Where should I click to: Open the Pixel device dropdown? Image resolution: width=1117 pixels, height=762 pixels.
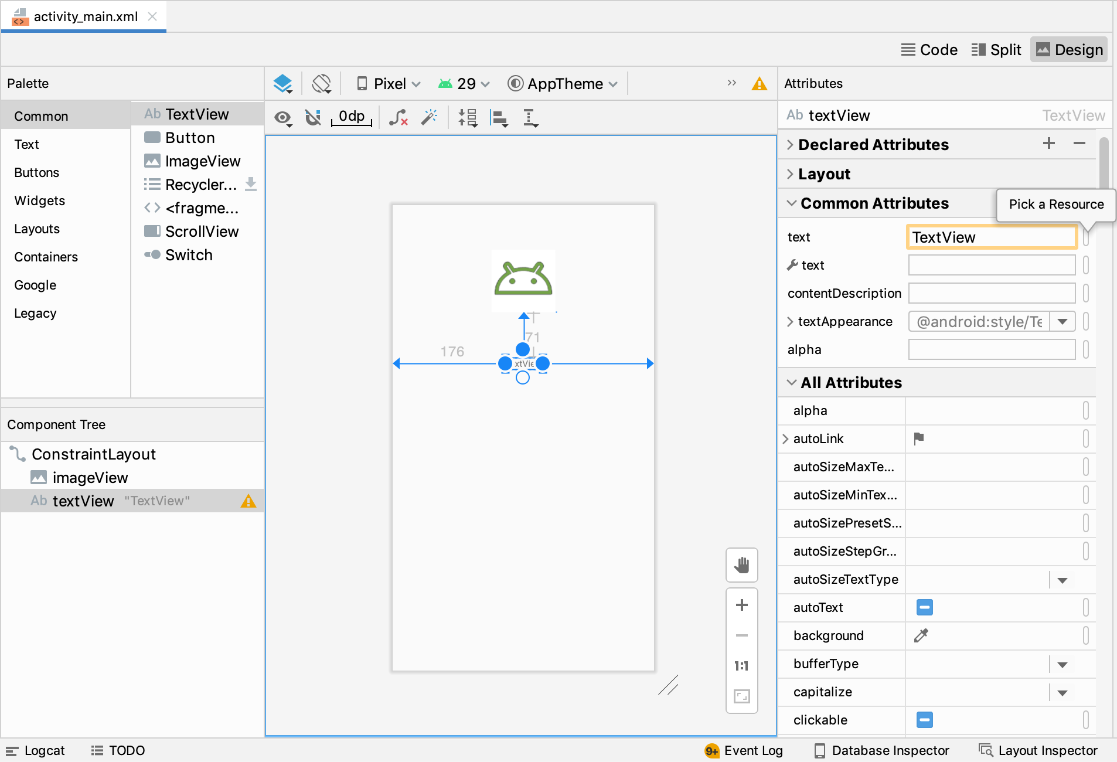pos(389,84)
